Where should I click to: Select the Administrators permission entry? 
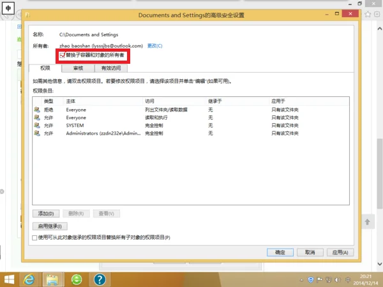[190, 133]
